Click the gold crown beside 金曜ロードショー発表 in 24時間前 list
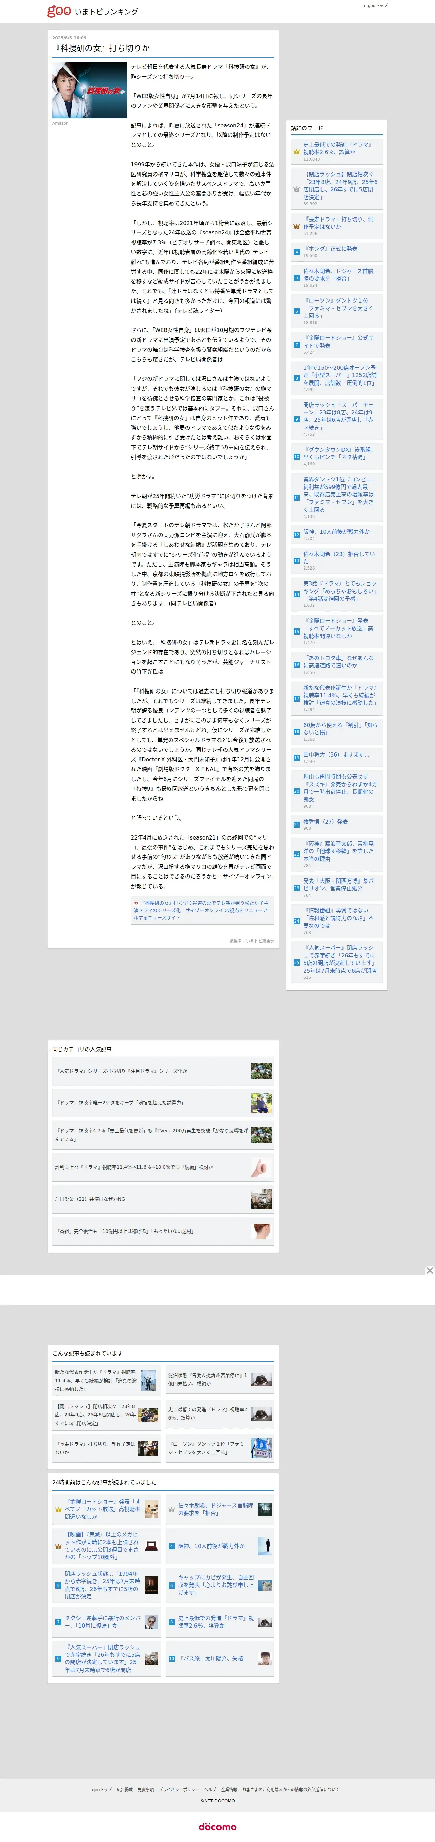435x1842 pixels. 59,1510
